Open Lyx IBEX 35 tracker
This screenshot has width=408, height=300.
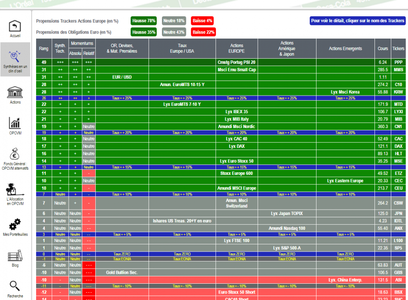[237, 112]
